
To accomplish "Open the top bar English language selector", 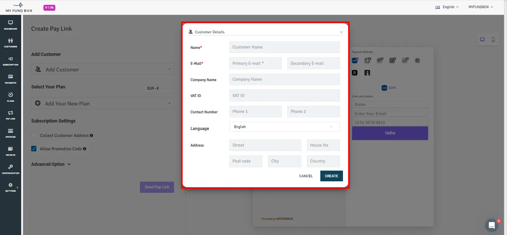I will coord(447,7).
